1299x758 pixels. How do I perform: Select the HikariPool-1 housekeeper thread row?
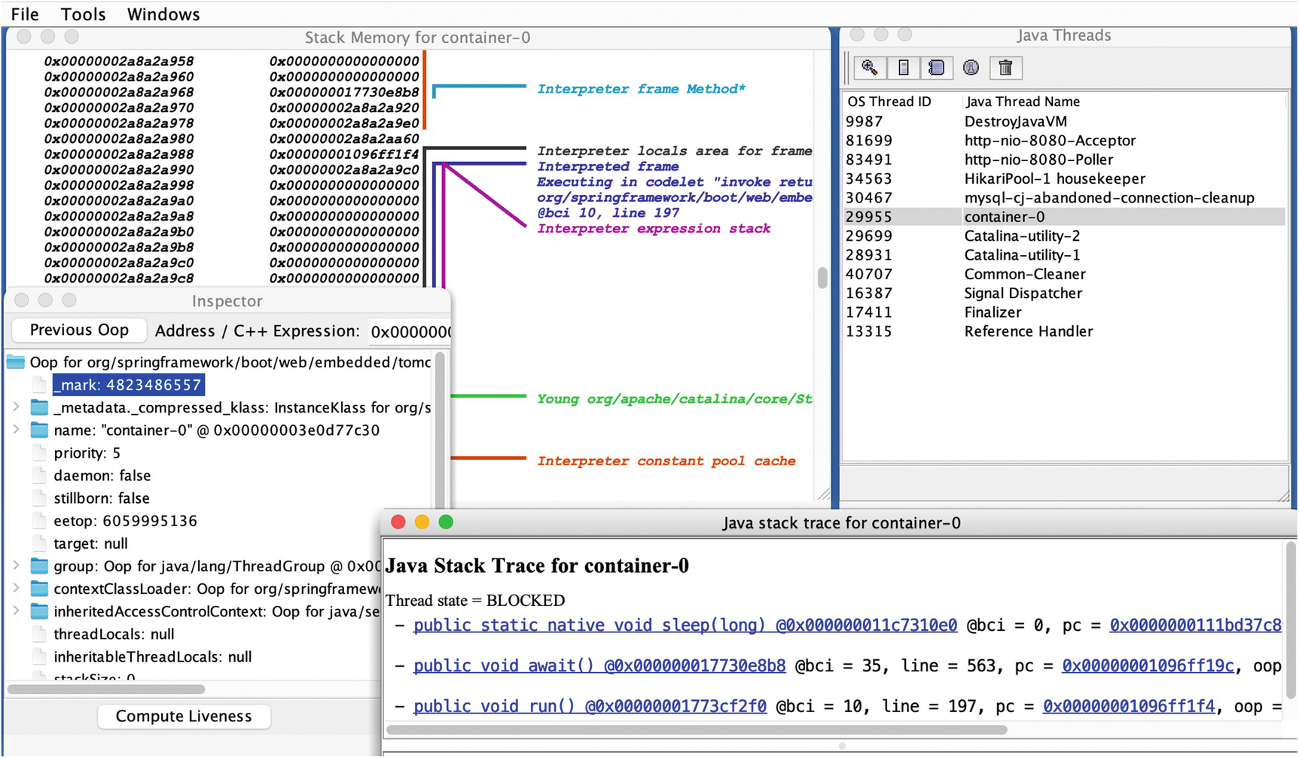(1054, 178)
